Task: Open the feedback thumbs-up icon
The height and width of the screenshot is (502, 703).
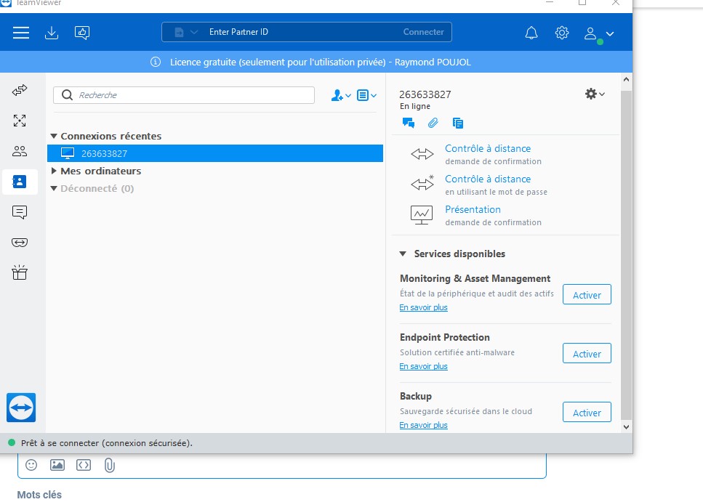Action: [x=82, y=32]
